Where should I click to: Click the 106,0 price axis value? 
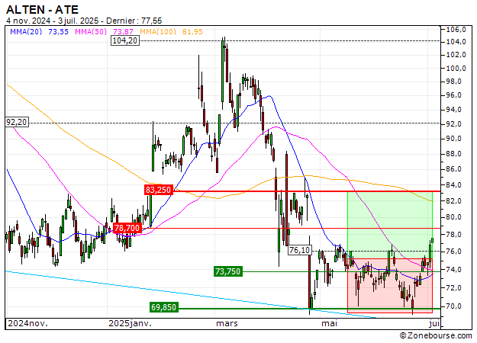pos(456,30)
